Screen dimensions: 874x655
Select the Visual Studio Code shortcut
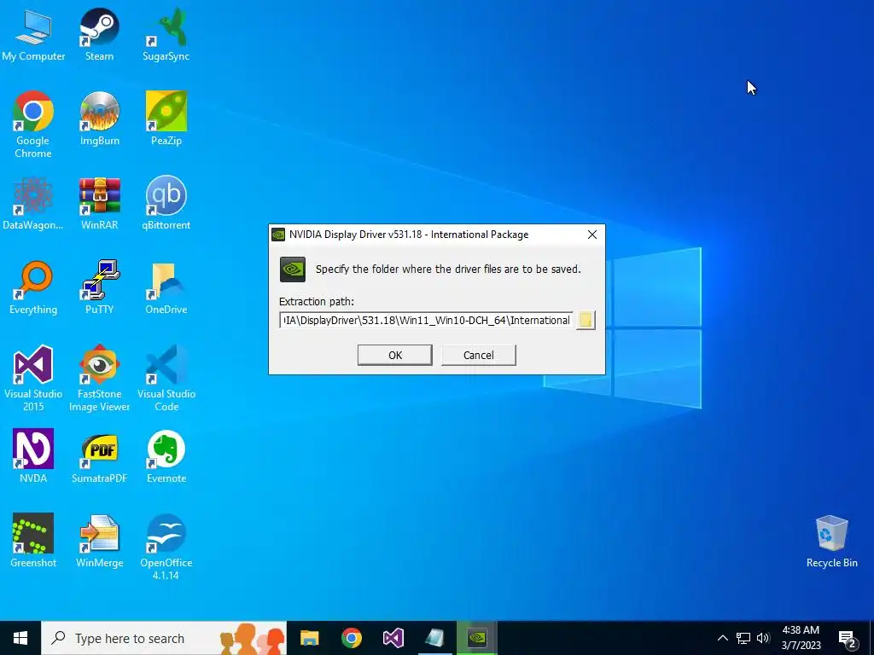166,378
